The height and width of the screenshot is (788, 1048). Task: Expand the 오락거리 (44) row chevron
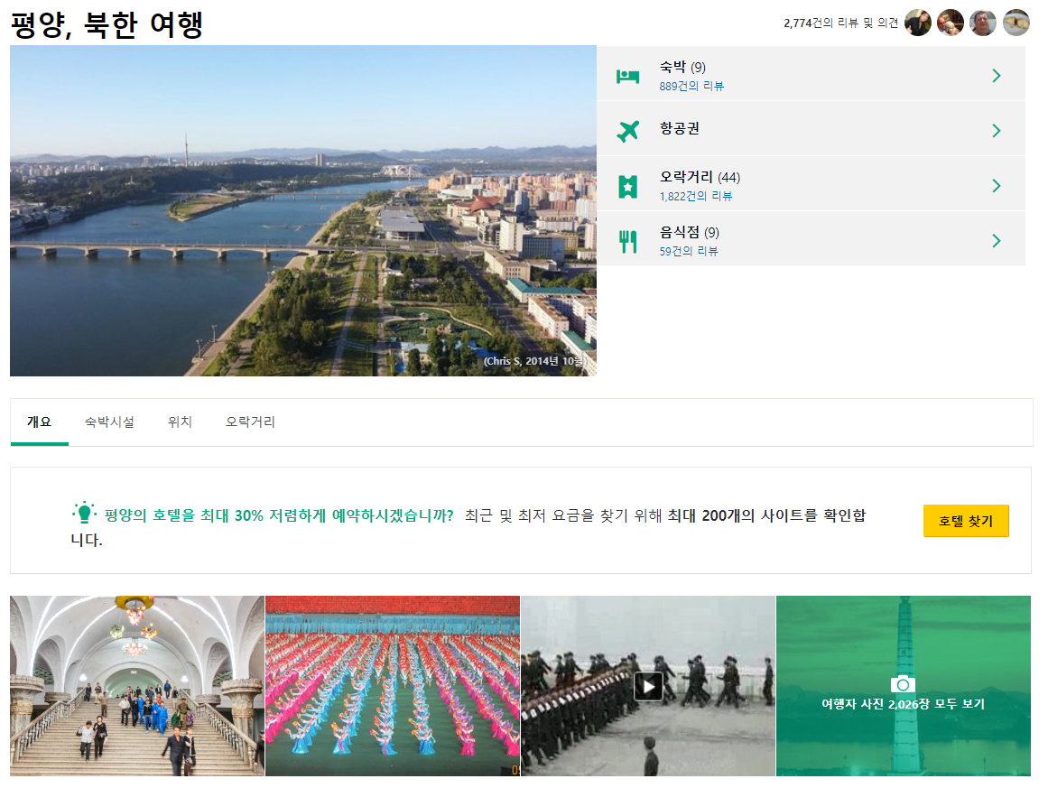coord(997,185)
